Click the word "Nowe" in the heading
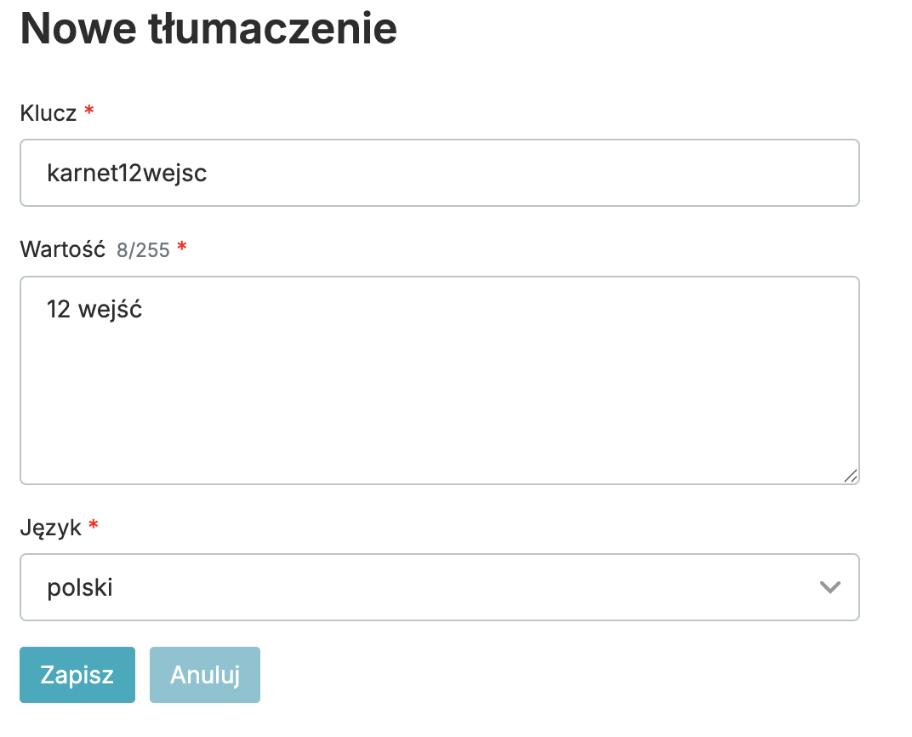 [x=77, y=28]
